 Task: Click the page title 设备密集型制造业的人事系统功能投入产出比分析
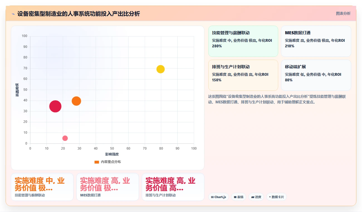79,14
